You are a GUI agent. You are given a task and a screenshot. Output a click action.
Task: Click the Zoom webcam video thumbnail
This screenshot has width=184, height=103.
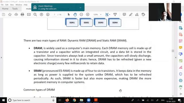tap(165, 12)
